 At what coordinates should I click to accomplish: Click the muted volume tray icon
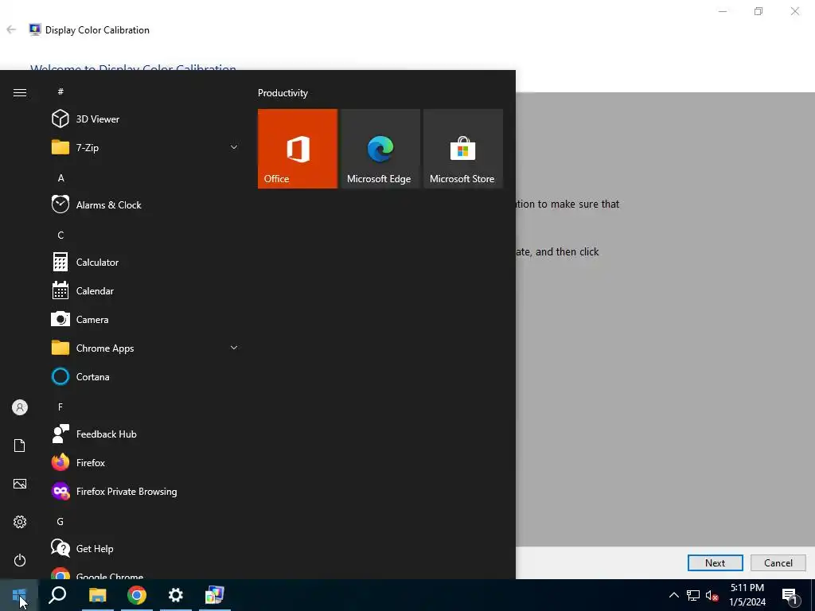coord(712,595)
